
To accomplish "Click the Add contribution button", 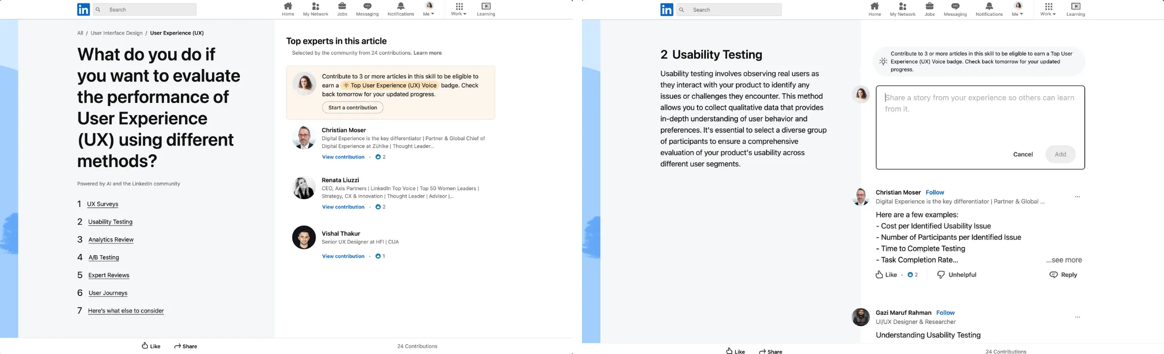I will point(1060,154).
